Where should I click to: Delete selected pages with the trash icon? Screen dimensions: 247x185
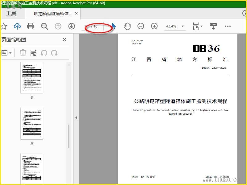[x=23, y=53]
